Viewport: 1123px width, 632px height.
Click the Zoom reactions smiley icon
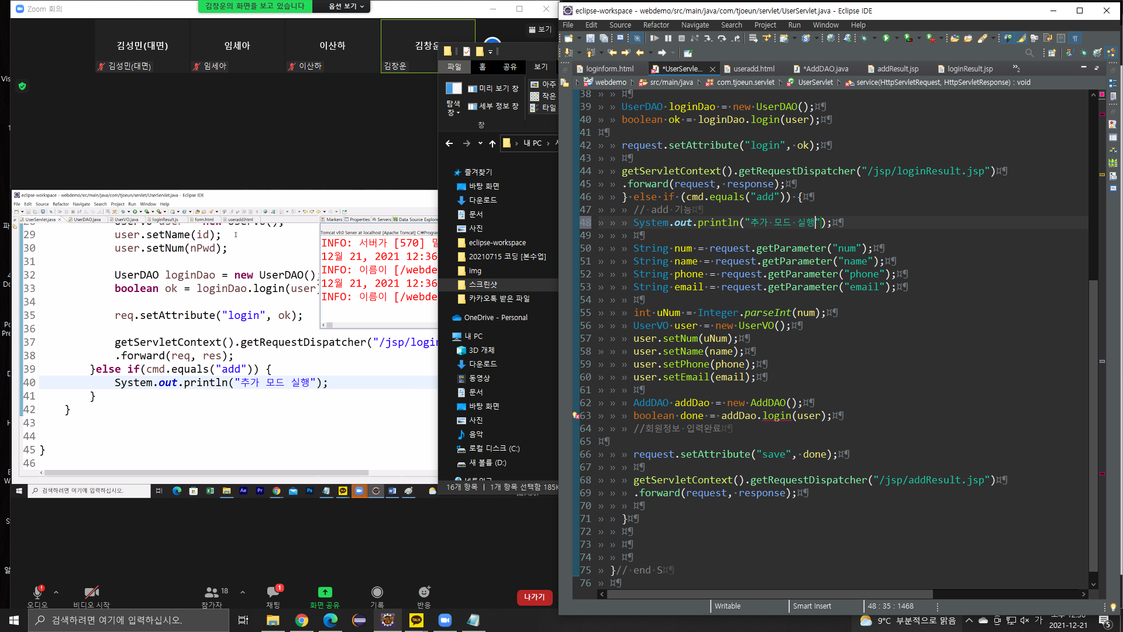pyautogui.click(x=423, y=592)
